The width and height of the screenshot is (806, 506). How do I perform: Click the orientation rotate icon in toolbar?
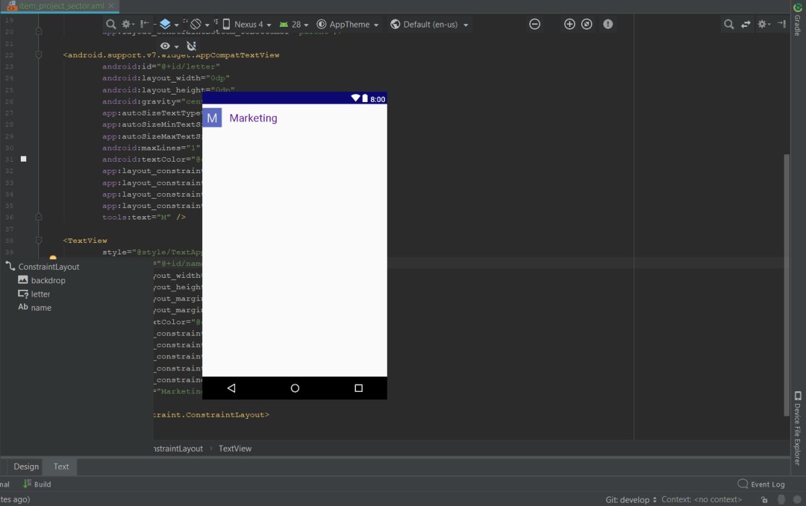tap(196, 24)
